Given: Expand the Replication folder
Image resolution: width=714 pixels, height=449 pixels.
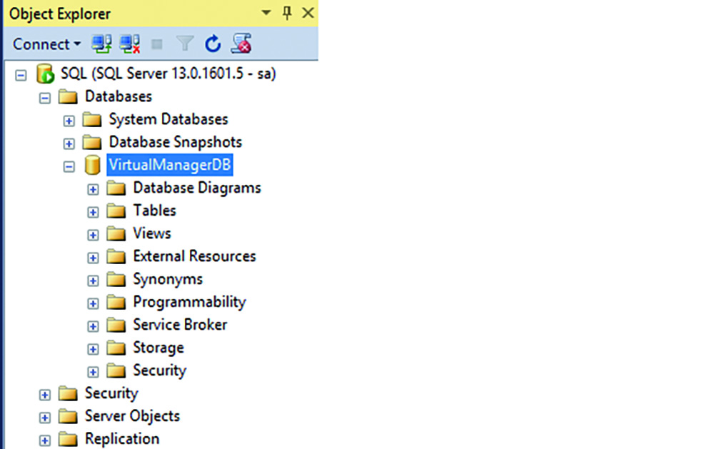Looking at the screenshot, I should [x=44, y=440].
